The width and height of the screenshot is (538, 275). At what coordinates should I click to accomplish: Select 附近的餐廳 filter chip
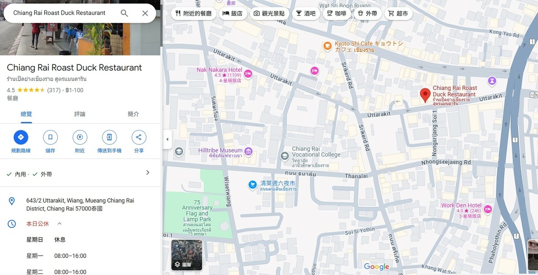click(x=193, y=14)
